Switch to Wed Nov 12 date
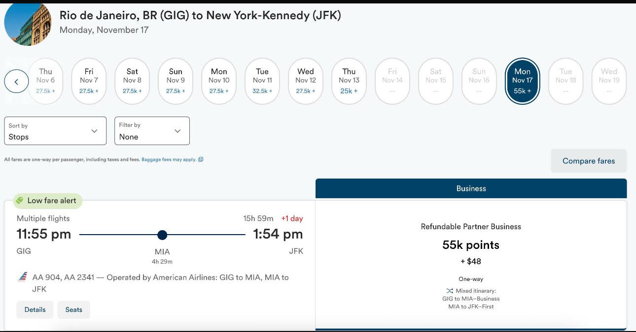The height and width of the screenshot is (332, 636). pos(306,81)
